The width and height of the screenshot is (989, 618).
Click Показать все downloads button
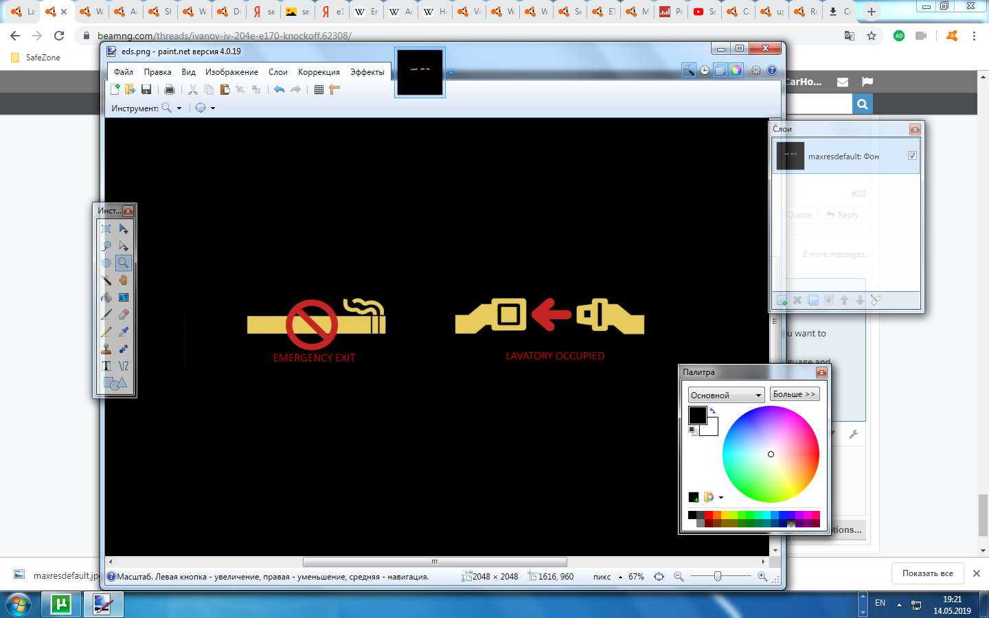(927, 573)
